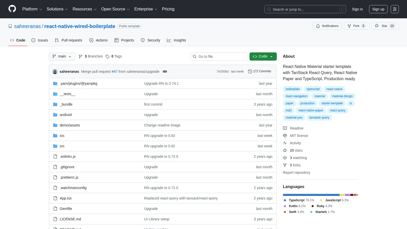Click the _bundle folder icon
This screenshot has height=229, width=407.
(55, 104)
